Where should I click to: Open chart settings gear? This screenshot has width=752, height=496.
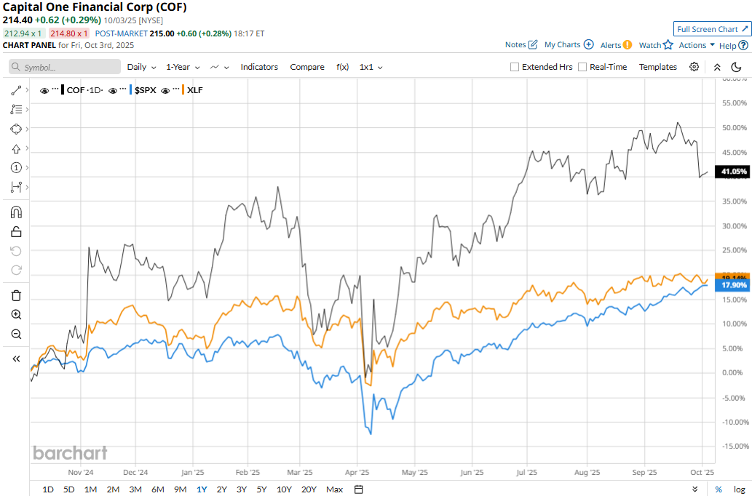pyautogui.click(x=694, y=67)
